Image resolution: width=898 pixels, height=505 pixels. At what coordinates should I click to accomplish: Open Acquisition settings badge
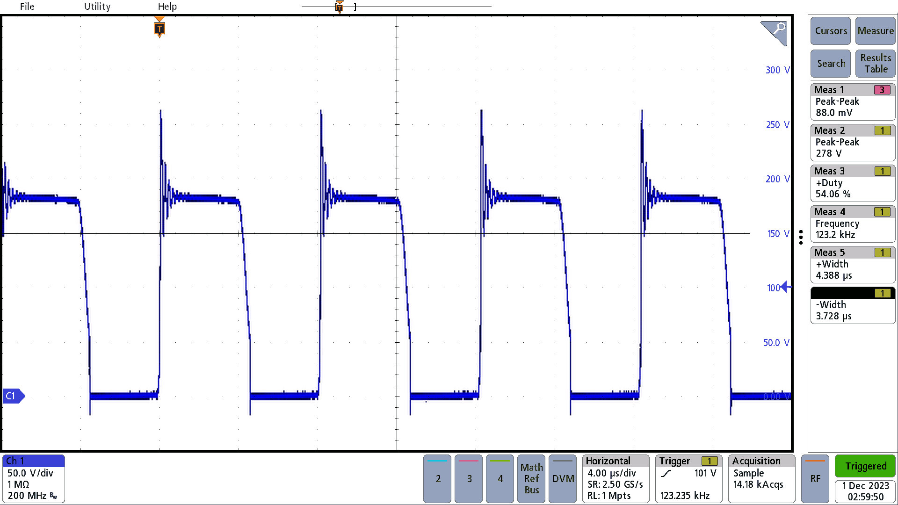[x=761, y=479]
